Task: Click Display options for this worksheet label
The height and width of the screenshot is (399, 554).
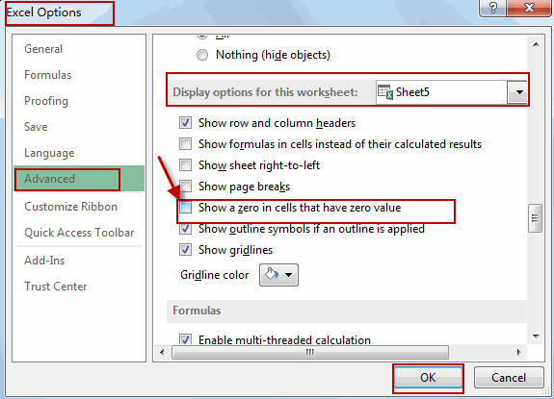Action: pos(265,92)
